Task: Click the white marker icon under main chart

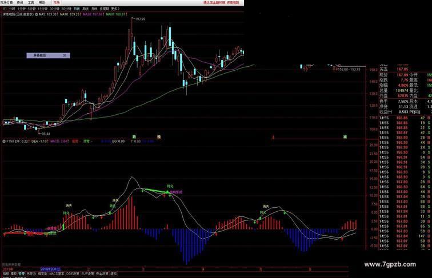Action: coord(159,137)
